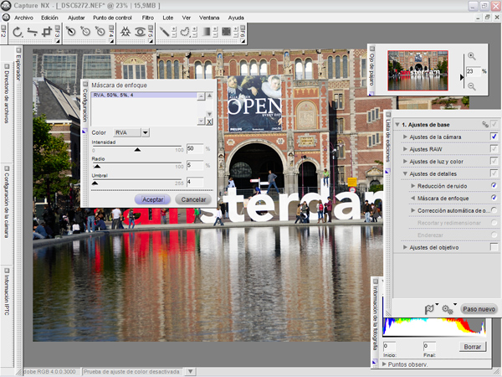Select the Color control point tool
The height and width of the screenshot is (377, 502).
pyautogui.click(x=125, y=32)
